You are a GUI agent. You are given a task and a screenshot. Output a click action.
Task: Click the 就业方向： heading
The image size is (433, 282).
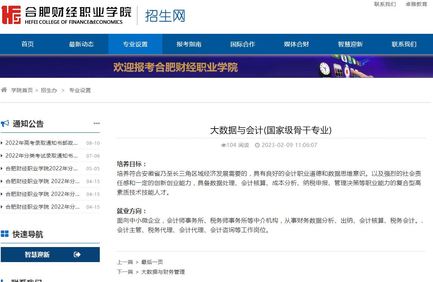point(132,211)
